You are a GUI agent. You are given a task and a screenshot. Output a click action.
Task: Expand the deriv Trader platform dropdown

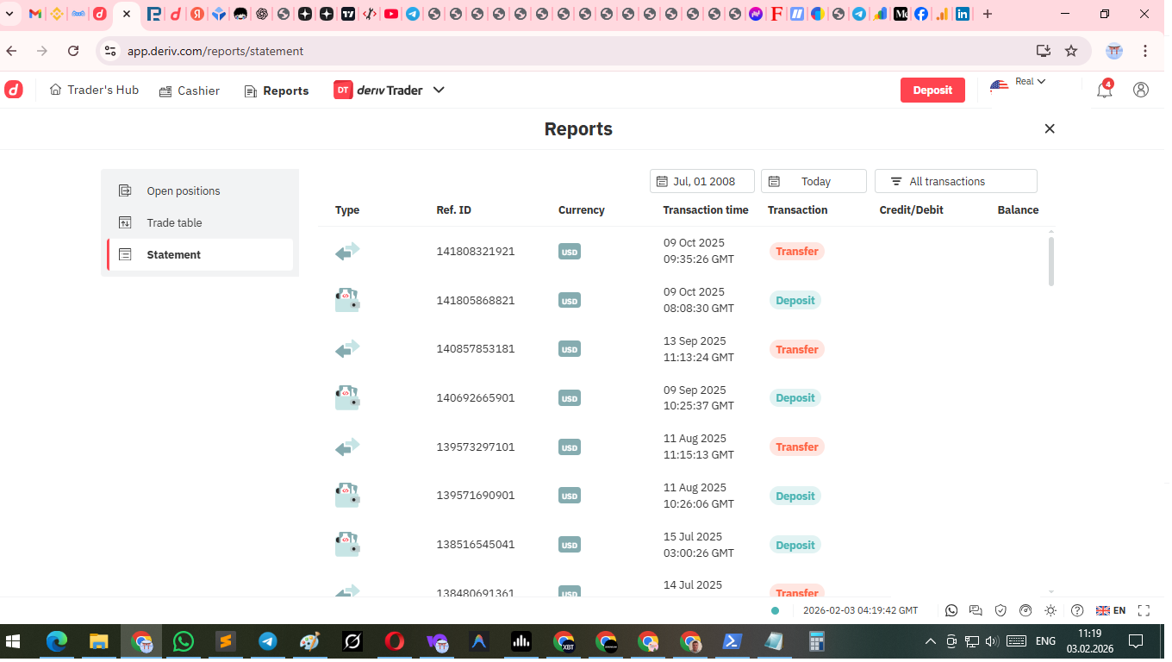pos(439,90)
